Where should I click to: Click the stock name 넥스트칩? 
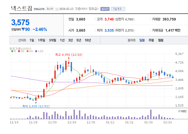21,8
